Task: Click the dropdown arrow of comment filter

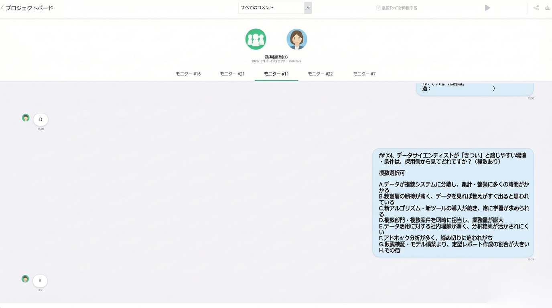Action: [x=308, y=8]
